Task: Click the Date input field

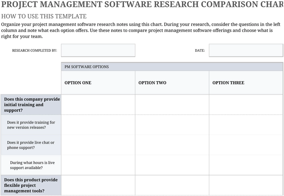Action: (246, 50)
